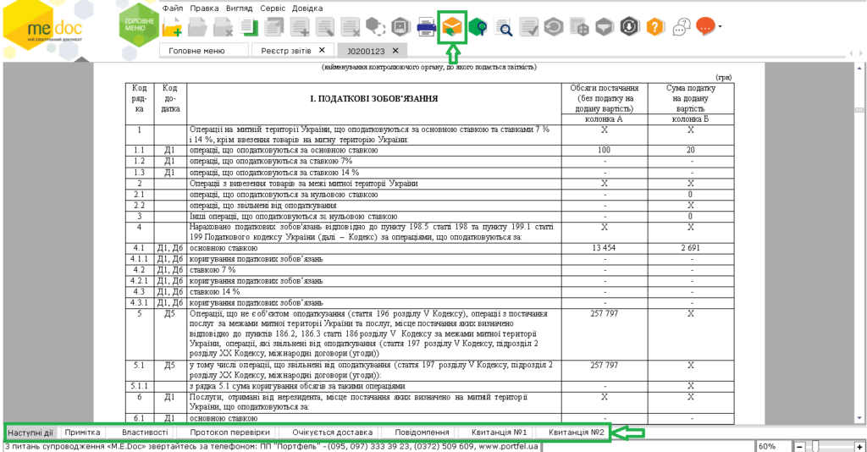Click the 60% zoom level field

point(771,445)
